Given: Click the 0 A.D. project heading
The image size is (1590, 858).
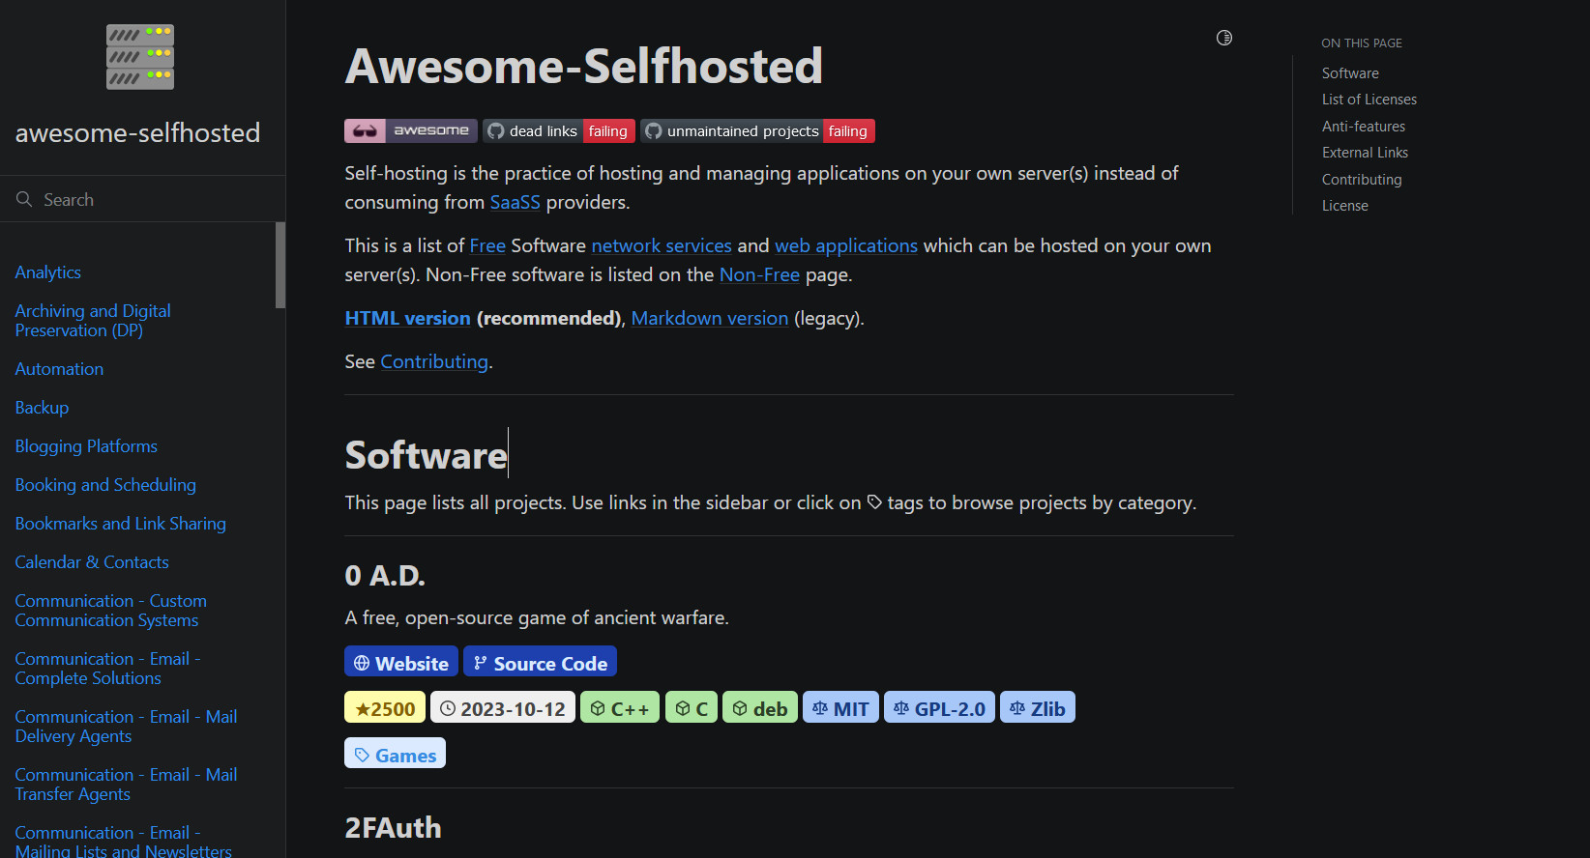Looking at the screenshot, I should point(385,576).
